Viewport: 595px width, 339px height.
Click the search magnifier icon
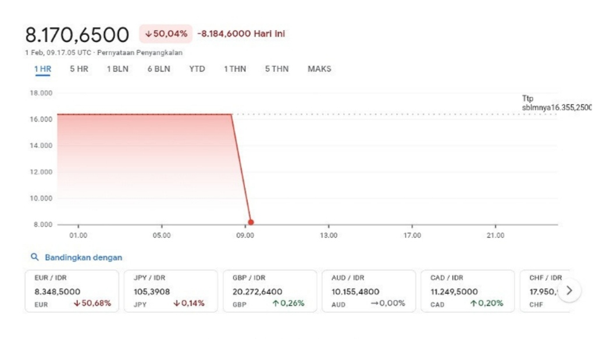click(35, 257)
